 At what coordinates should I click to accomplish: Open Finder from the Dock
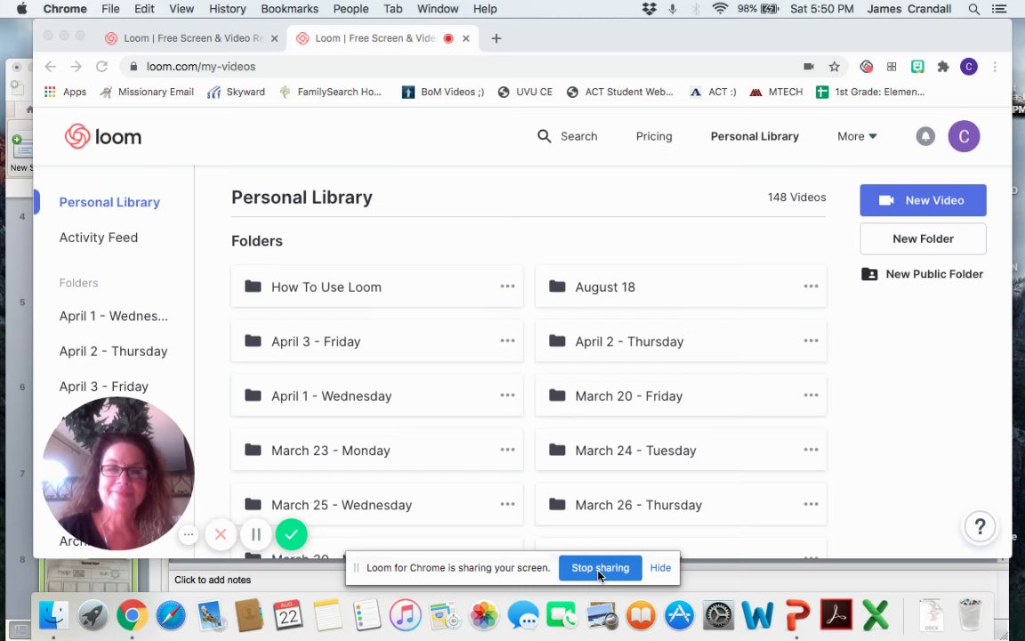(x=53, y=615)
